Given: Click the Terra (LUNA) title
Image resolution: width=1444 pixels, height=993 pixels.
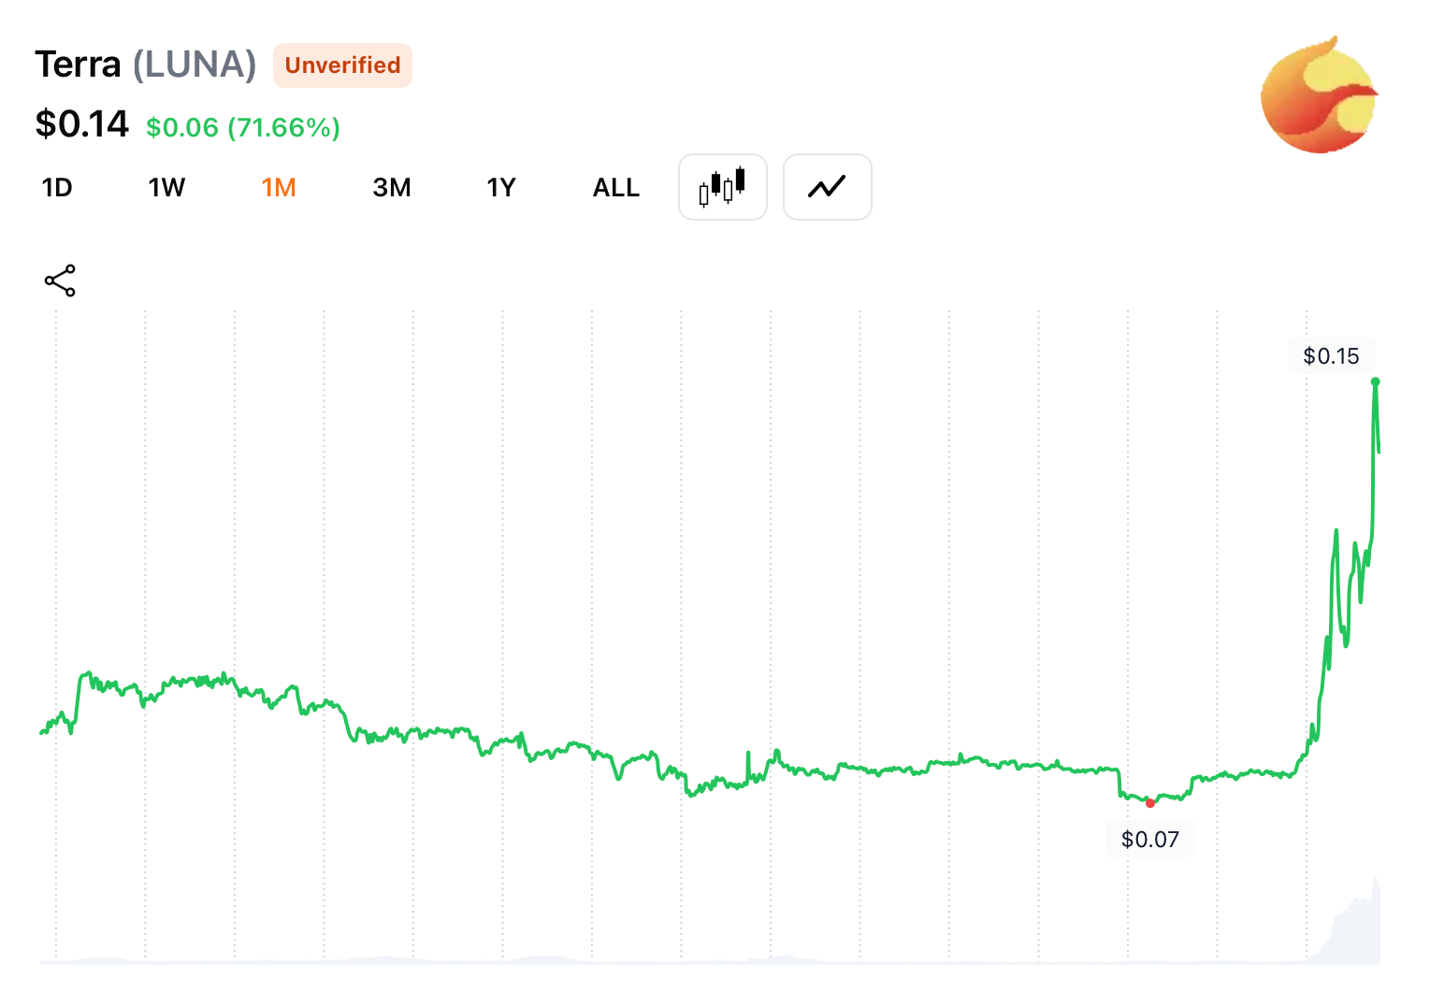Looking at the screenshot, I should coord(146,65).
